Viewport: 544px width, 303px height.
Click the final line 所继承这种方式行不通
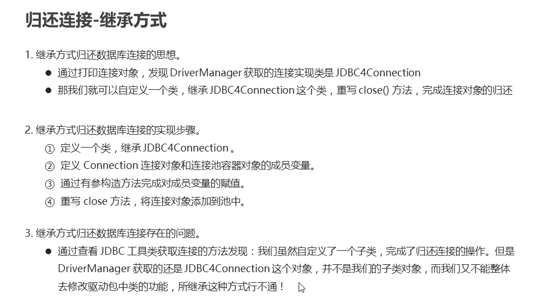(231, 287)
